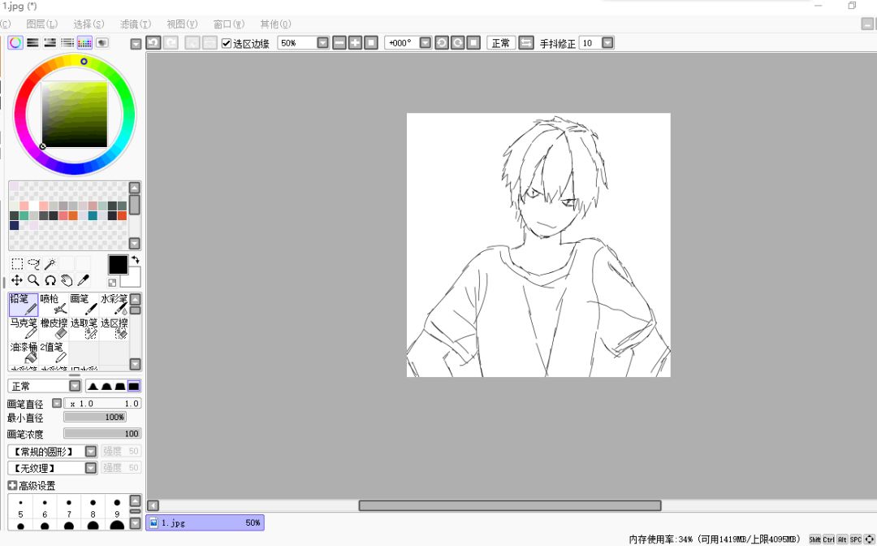Pick the zoom magnifier tool

(33, 280)
